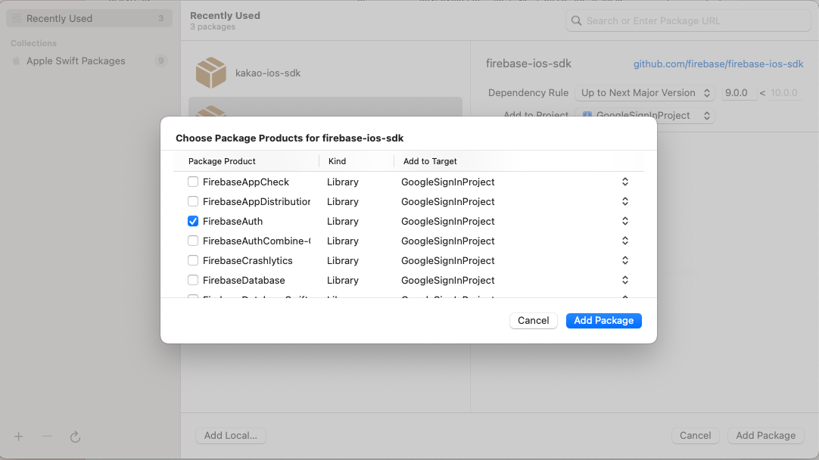Click the search magnifier icon
819x460 pixels.
(576, 21)
